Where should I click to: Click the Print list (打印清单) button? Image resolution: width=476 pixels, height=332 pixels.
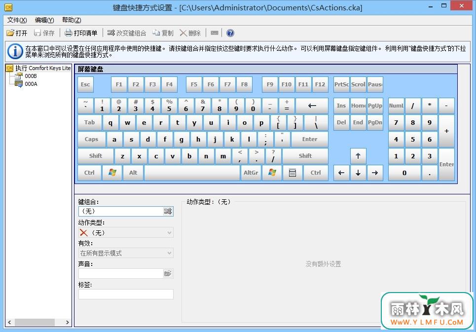[x=81, y=33]
